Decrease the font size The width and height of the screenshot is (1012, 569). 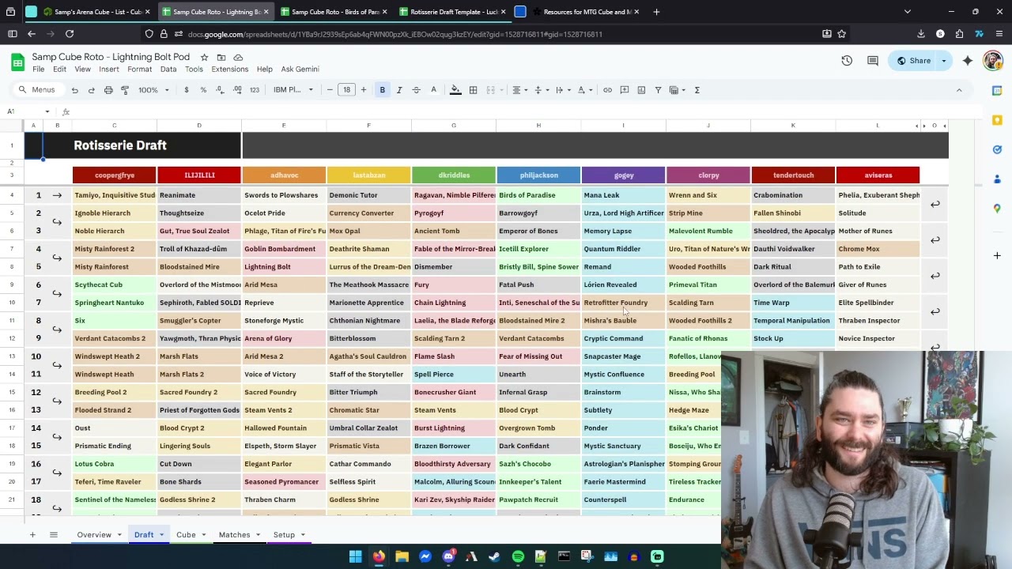pyautogui.click(x=330, y=90)
